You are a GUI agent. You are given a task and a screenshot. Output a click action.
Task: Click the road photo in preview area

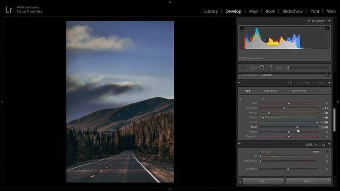pyautogui.click(x=120, y=102)
